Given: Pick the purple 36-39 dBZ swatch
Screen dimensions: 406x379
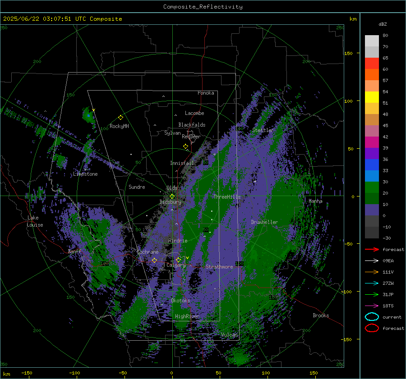Looking at the screenshot, I should [x=372, y=153].
